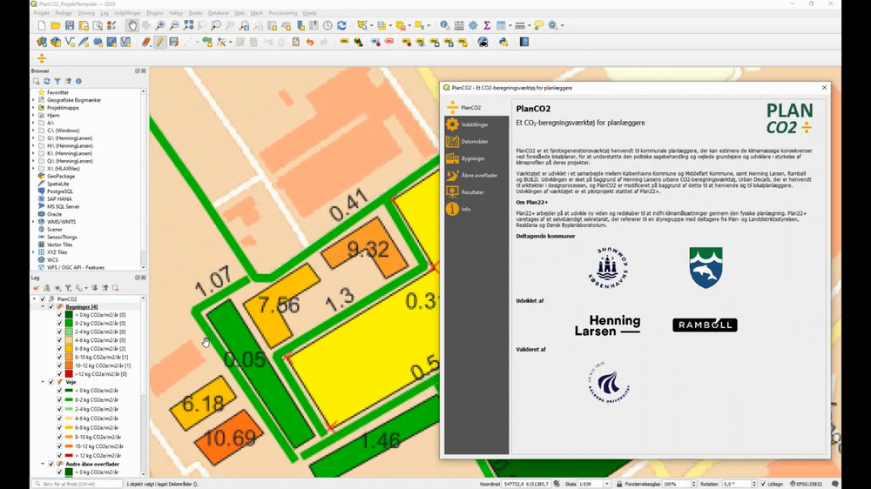Open the map tips speech bubble icon
Image resolution: width=871 pixels, height=489 pixels.
pyautogui.click(x=539, y=25)
